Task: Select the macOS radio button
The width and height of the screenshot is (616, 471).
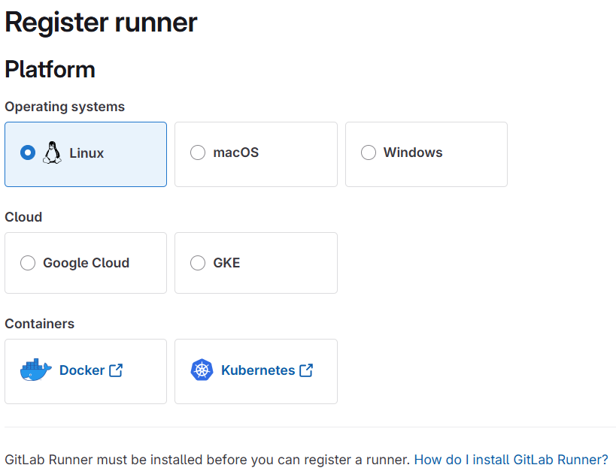Action: (198, 152)
